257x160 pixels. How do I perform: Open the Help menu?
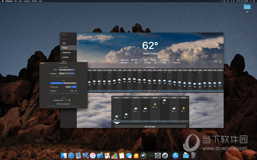tap(40, 1)
